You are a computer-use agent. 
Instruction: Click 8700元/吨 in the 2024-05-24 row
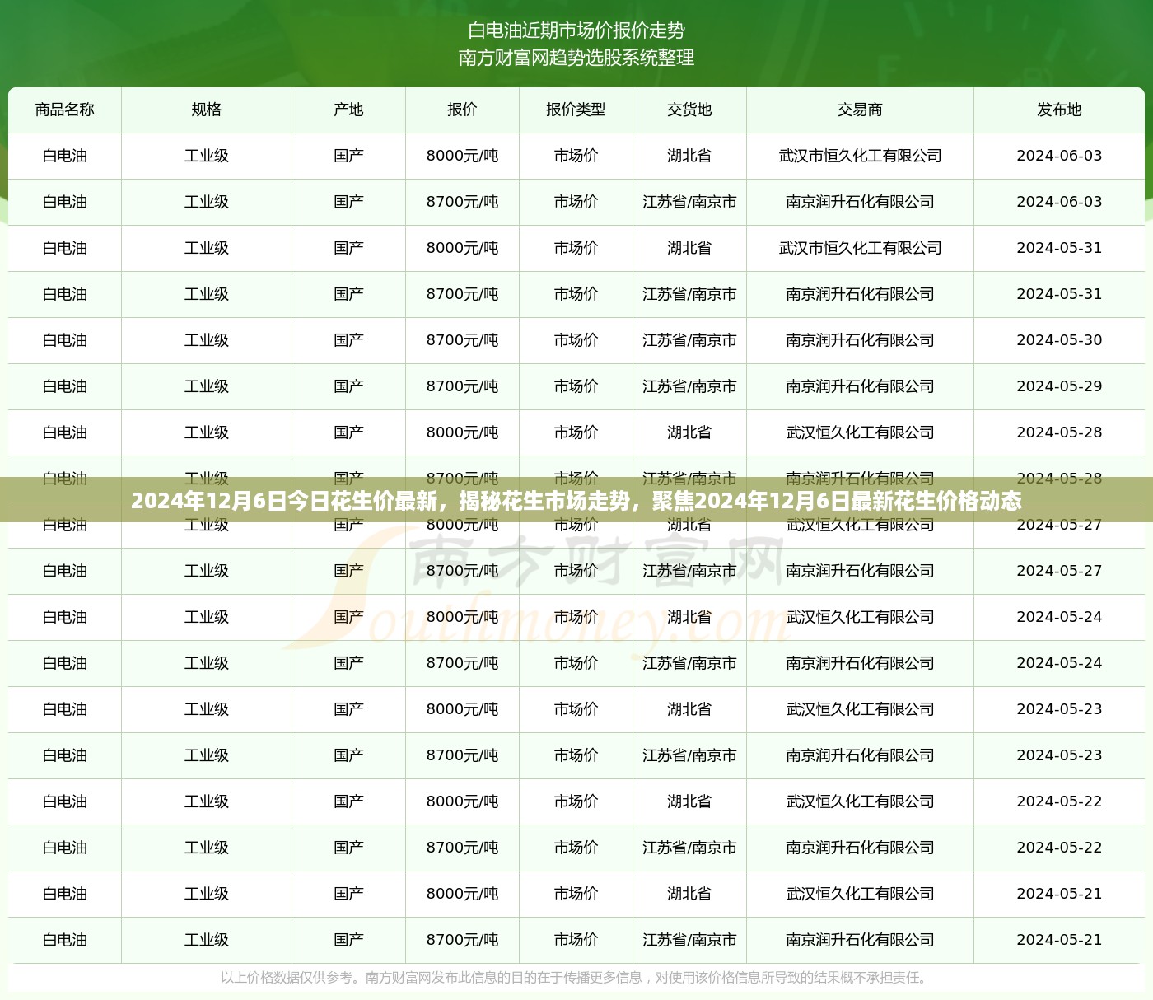coord(462,663)
